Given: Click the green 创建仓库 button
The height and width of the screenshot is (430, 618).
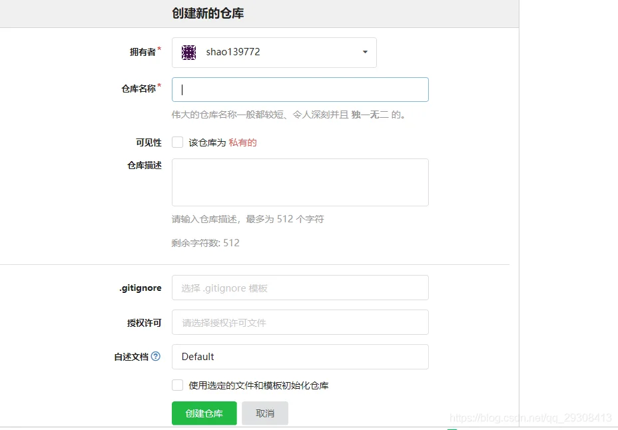Looking at the screenshot, I should (x=204, y=413).
